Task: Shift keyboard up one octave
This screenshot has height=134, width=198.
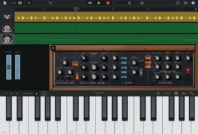Action: tap(17, 93)
